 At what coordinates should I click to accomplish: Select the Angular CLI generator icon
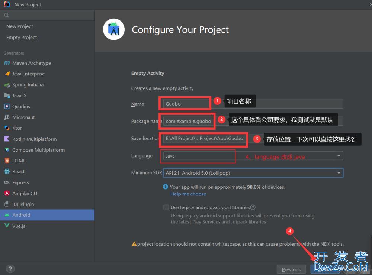[7, 193]
